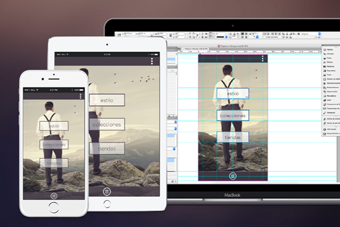Tap the tiendas button on the iPad

(107, 149)
